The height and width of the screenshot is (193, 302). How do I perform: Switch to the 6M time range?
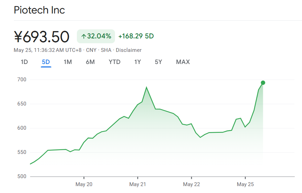pyautogui.click(x=90, y=62)
